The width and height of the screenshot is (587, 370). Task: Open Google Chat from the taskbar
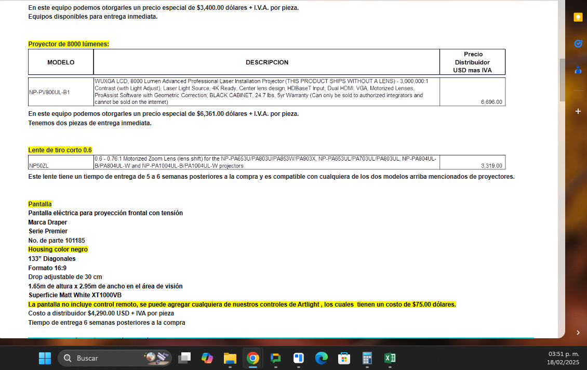(x=275, y=358)
